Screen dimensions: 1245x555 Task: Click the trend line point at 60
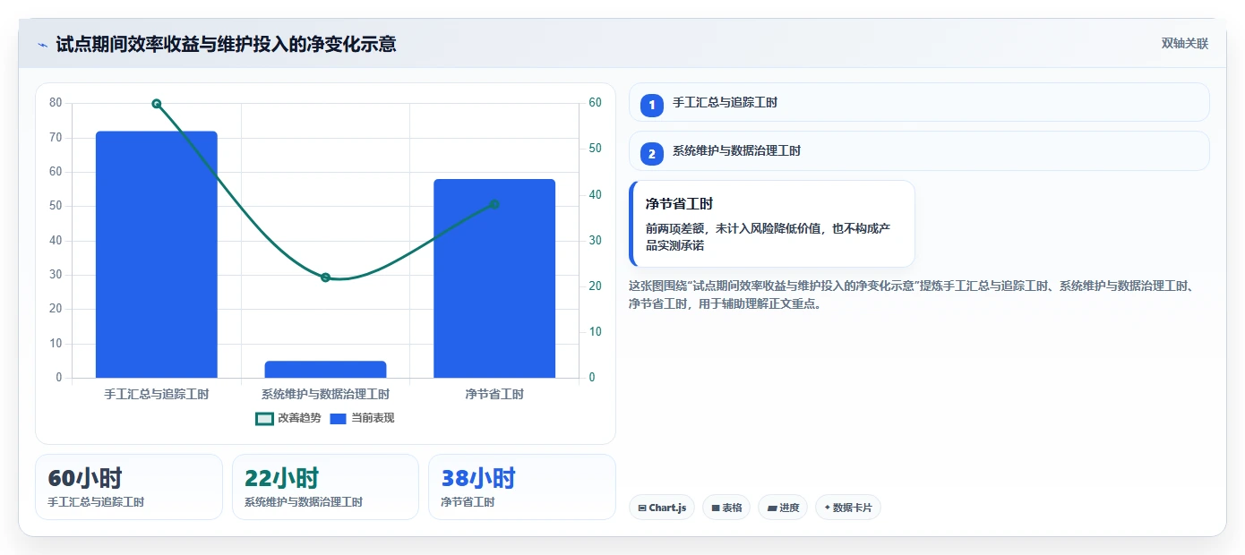pos(157,104)
